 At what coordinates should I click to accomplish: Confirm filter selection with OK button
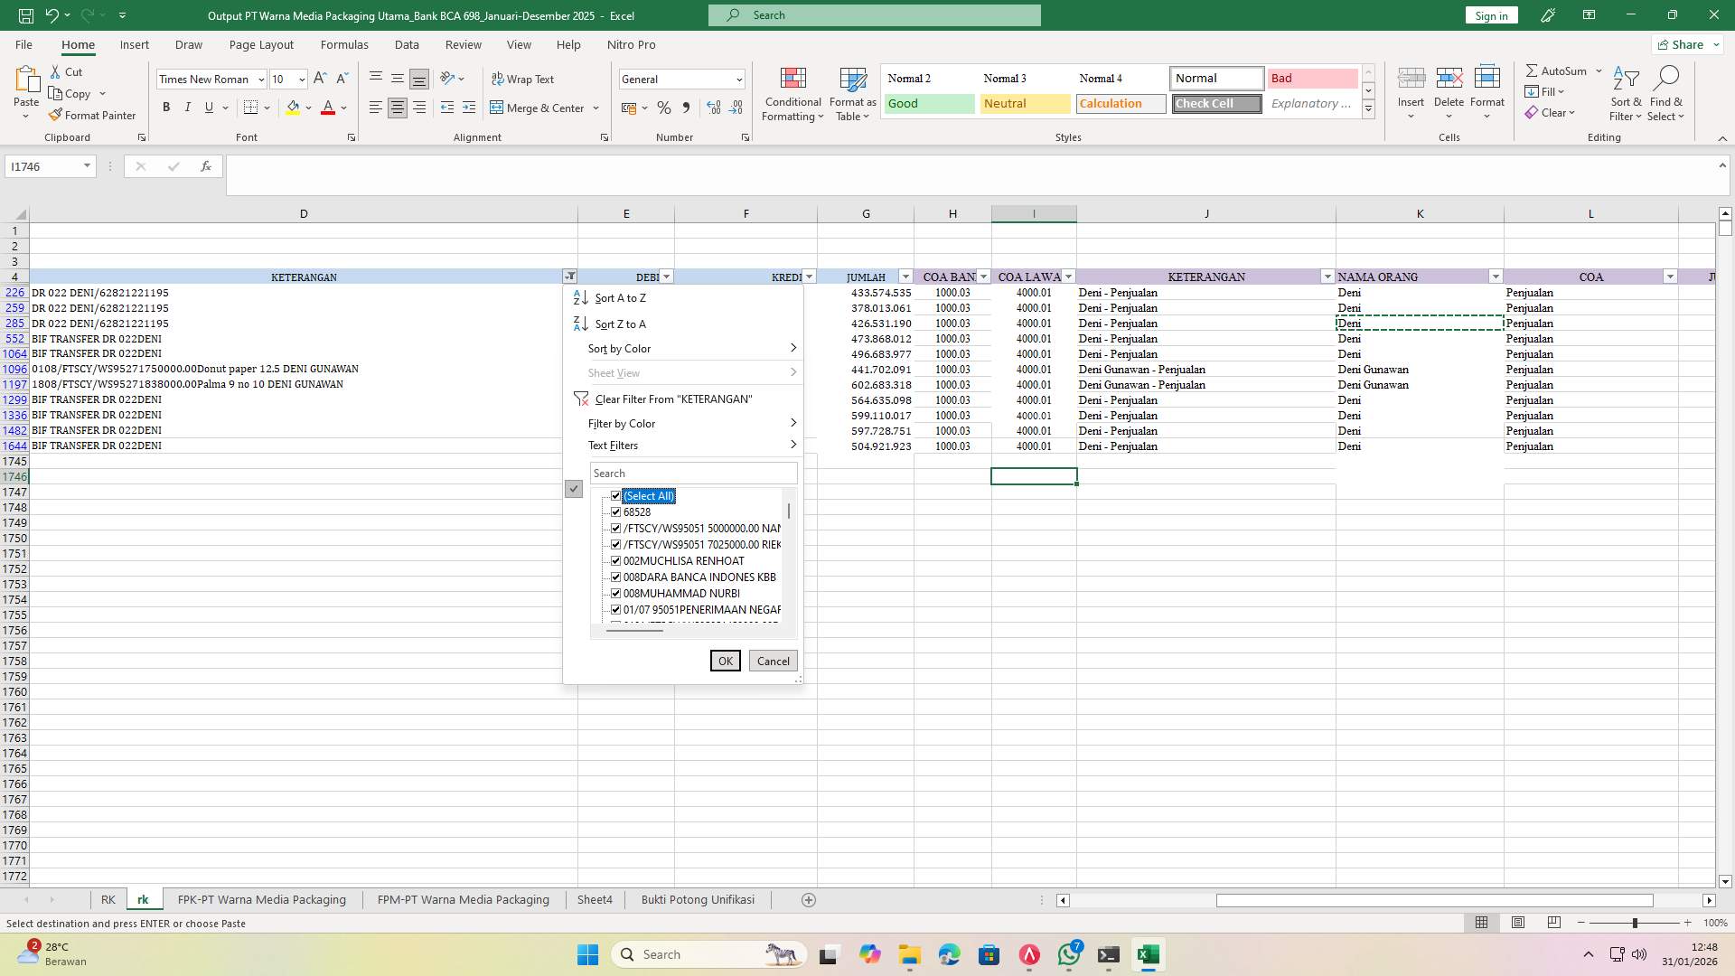tap(725, 661)
